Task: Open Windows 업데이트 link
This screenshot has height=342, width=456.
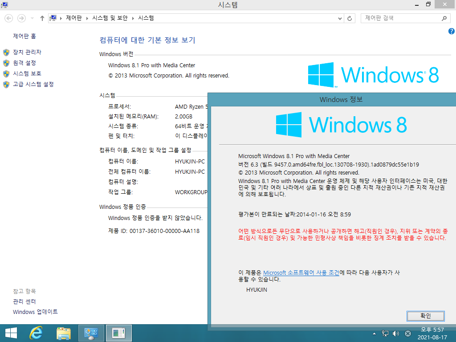Action: [35, 312]
